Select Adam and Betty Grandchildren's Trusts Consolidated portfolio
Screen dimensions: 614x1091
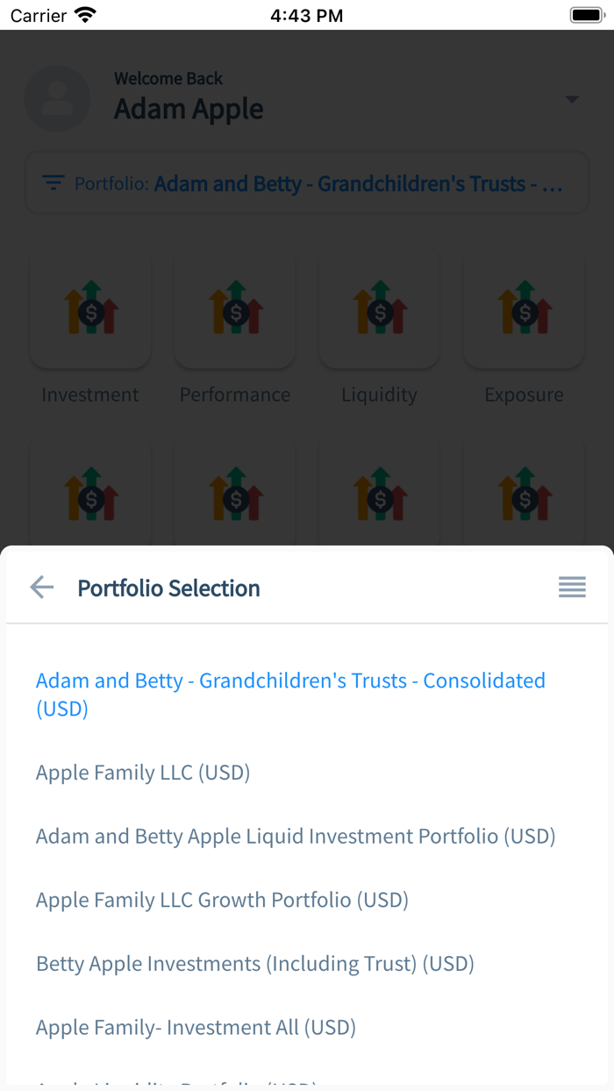point(290,694)
